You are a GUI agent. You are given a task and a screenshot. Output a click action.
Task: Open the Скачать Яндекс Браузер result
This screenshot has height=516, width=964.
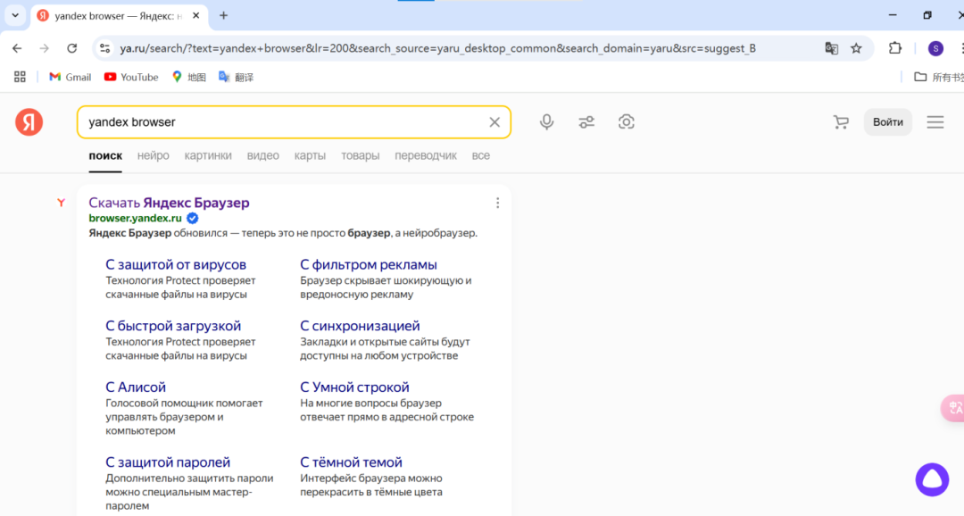[x=169, y=203]
